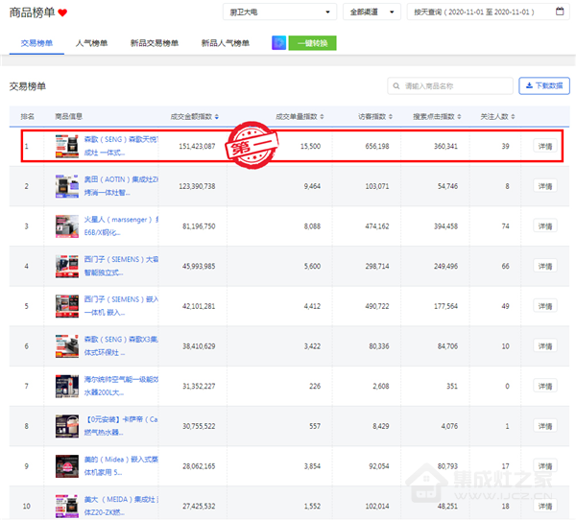Select the value 81,196,750
The image size is (576, 521).
[199, 226]
